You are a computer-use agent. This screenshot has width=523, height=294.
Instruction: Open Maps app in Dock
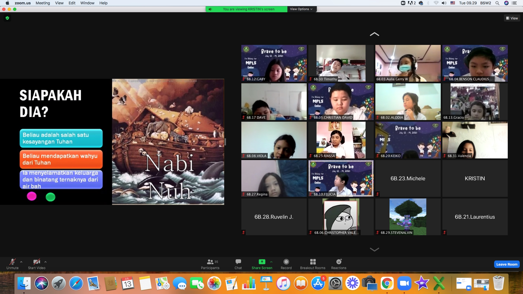pyautogui.click(x=162, y=284)
